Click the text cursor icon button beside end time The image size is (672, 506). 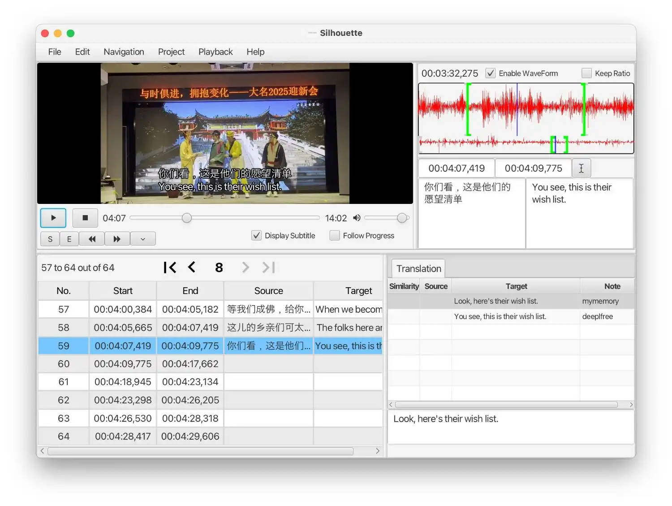pos(581,168)
